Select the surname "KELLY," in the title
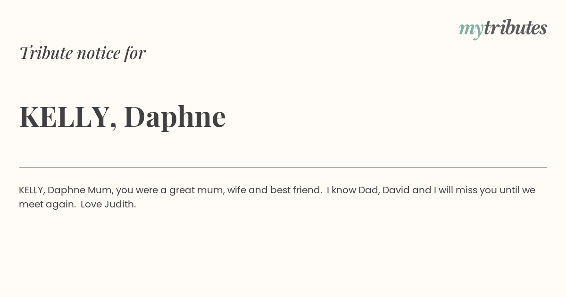The height and width of the screenshot is (297, 566). (68, 116)
